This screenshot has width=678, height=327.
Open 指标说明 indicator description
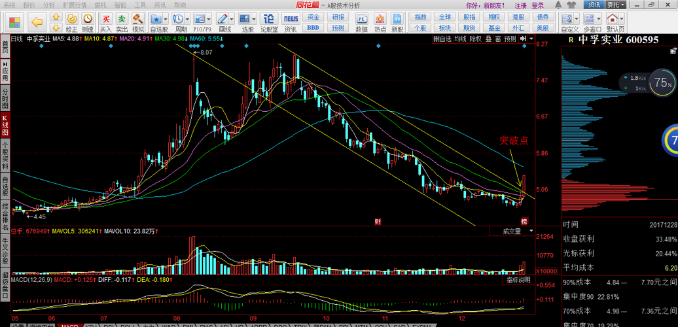[518, 281]
